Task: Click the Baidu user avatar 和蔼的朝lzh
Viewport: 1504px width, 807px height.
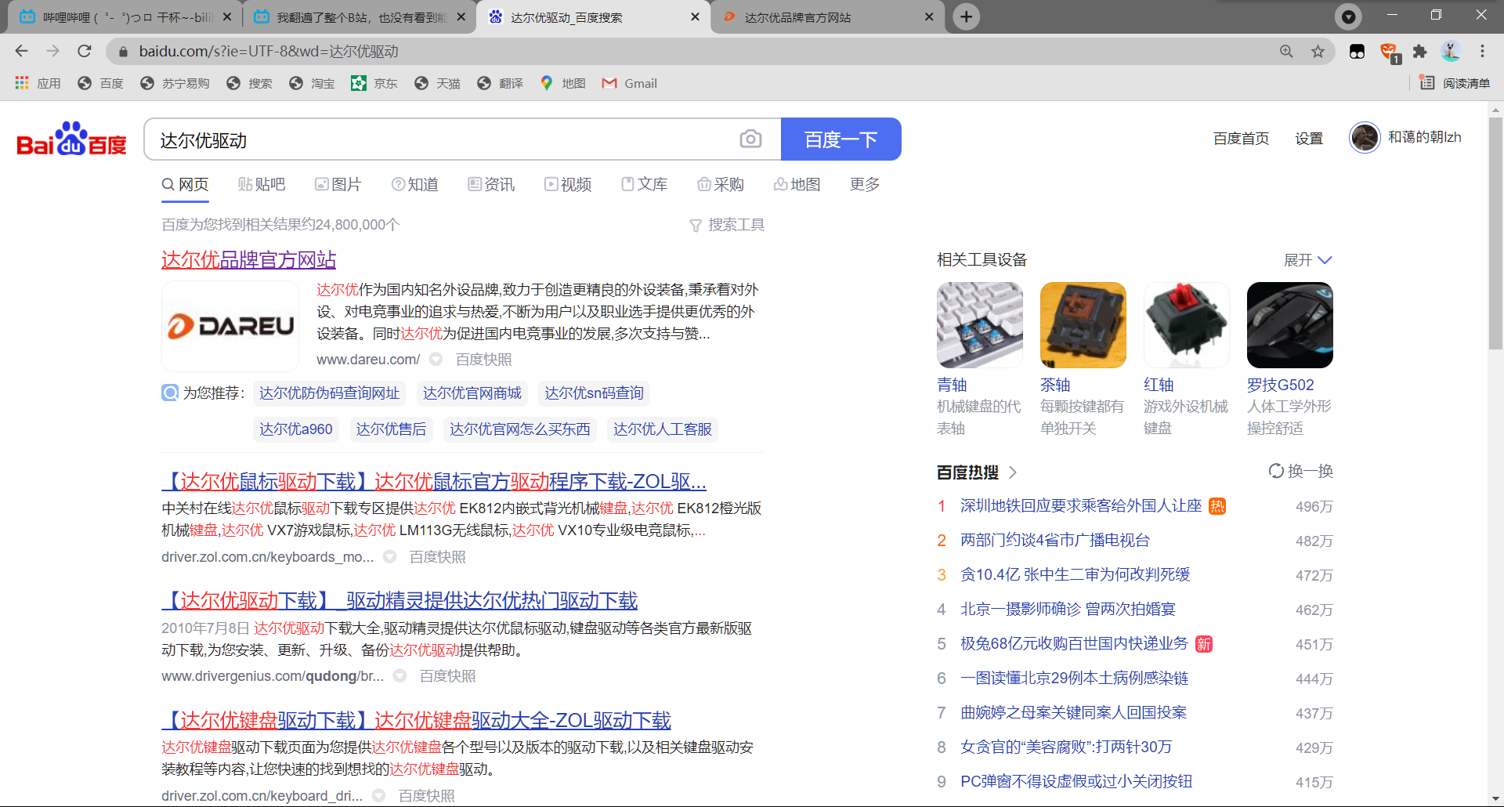Action: (x=1365, y=138)
